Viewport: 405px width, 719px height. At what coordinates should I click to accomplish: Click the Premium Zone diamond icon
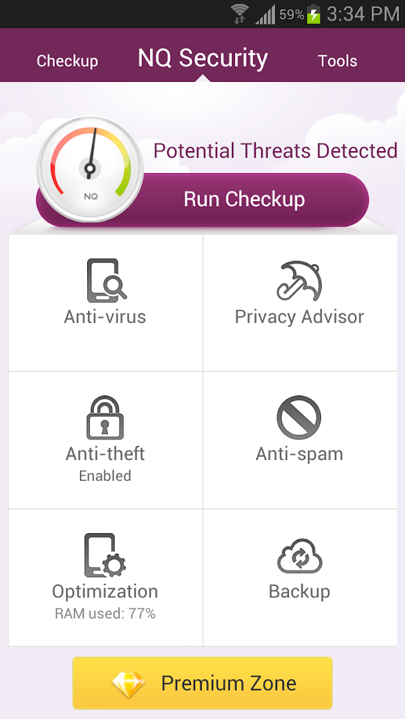(128, 684)
